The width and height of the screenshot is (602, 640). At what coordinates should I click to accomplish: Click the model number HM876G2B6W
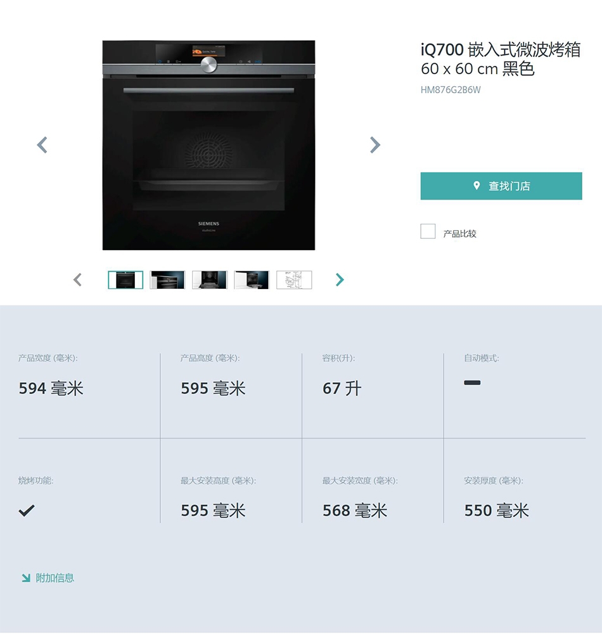(451, 90)
